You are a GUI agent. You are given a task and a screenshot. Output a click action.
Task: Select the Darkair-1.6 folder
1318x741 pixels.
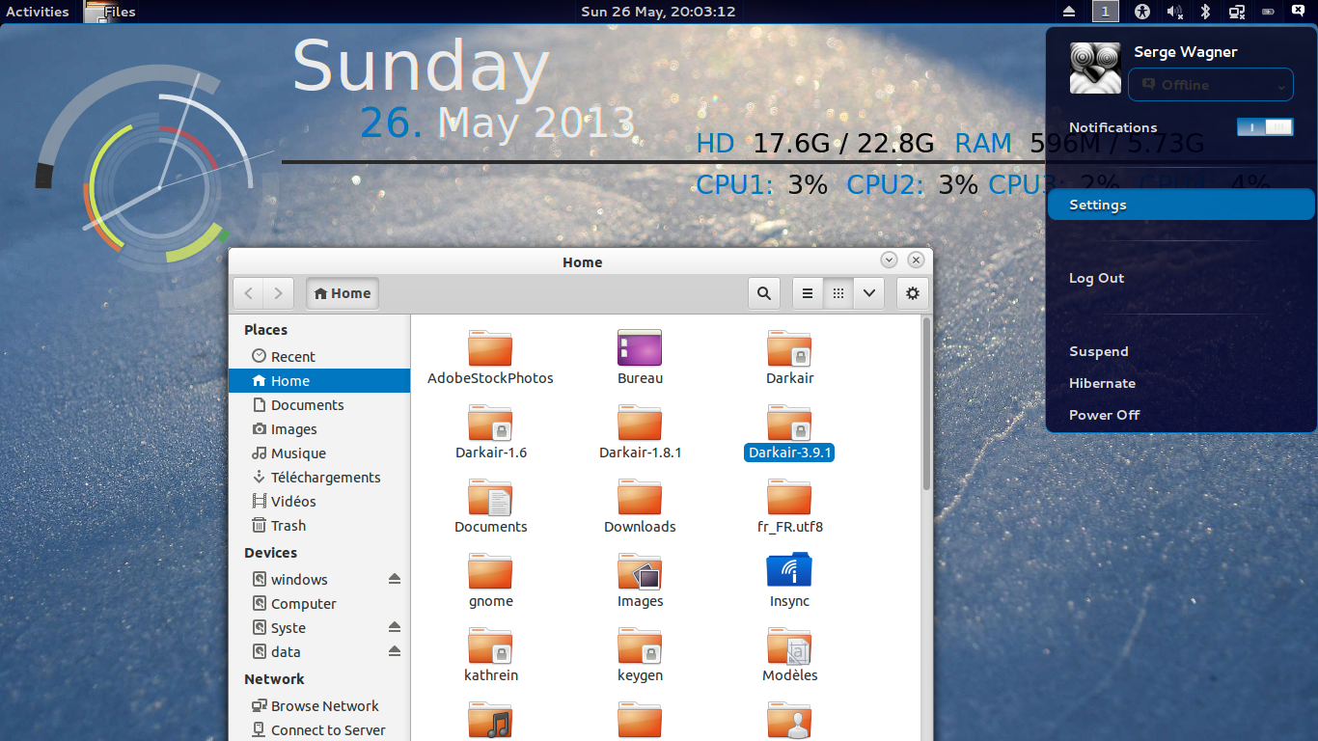pos(490,431)
